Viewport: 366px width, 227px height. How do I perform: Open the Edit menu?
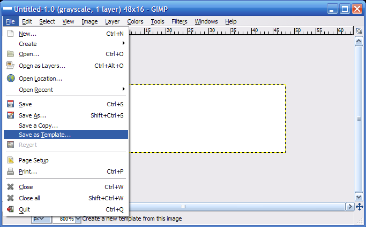(x=27, y=21)
